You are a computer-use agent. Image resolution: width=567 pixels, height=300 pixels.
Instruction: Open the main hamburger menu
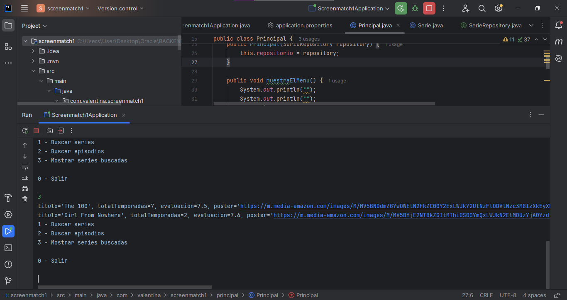(24, 8)
